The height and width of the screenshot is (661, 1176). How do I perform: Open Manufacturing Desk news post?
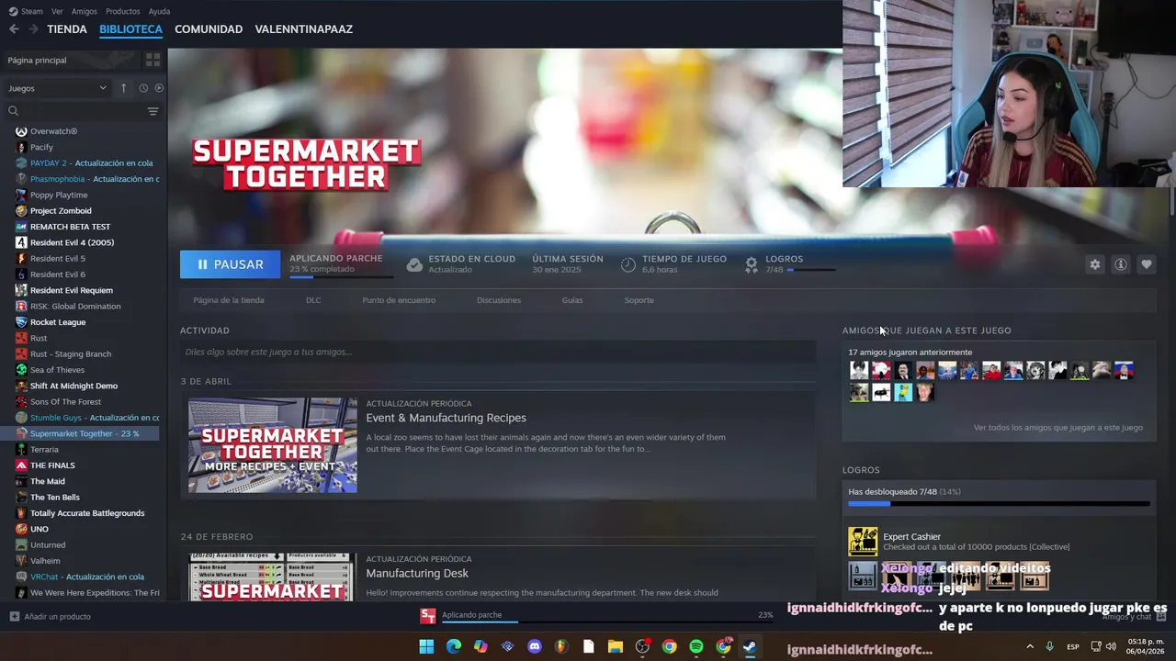[x=417, y=573]
